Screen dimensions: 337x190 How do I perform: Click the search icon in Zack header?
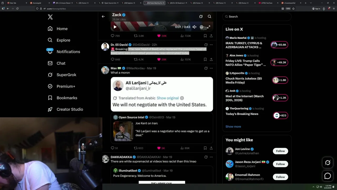(210, 16)
